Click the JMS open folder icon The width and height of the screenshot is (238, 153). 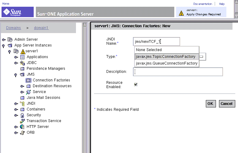[x=22, y=74]
